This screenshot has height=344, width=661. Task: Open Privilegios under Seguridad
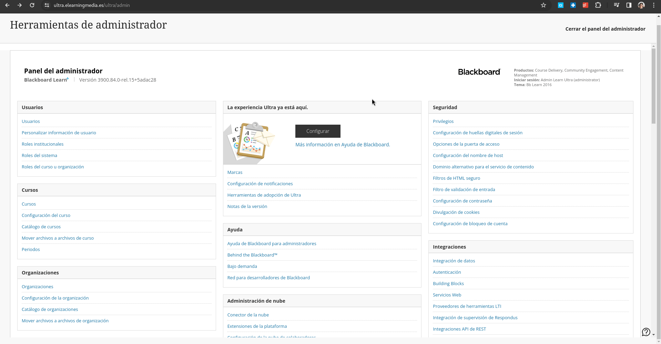443,121
